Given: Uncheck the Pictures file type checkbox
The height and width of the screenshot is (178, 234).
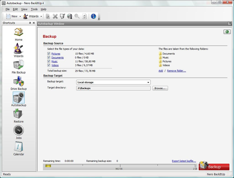Looking at the screenshot, I should 49,54.
